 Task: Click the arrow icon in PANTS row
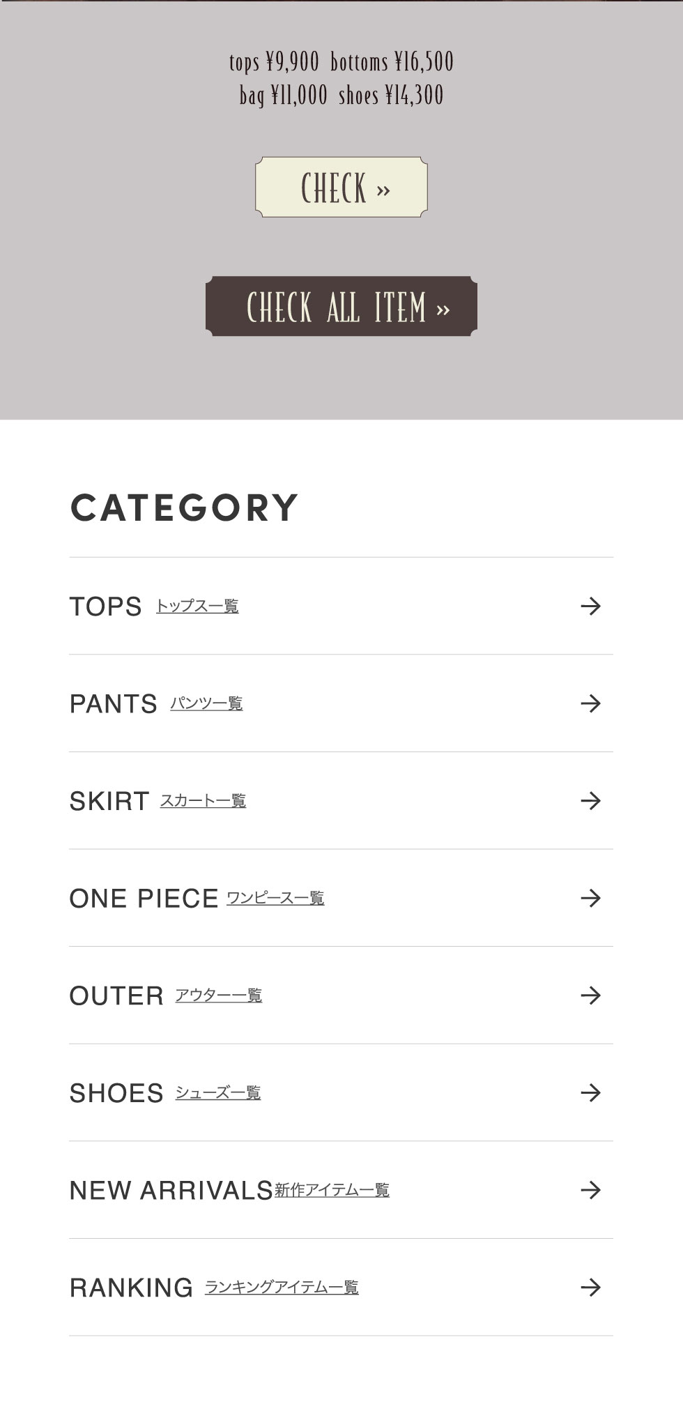tap(590, 703)
